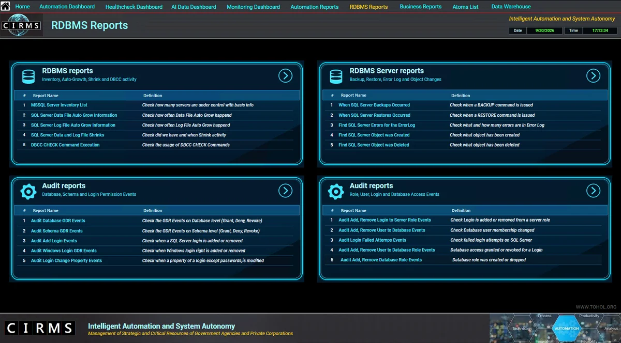Image resolution: width=621 pixels, height=343 pixels.
Task: Select the RDBMS Reports tab
Action: pyautogui.click(x=368, y=7)
